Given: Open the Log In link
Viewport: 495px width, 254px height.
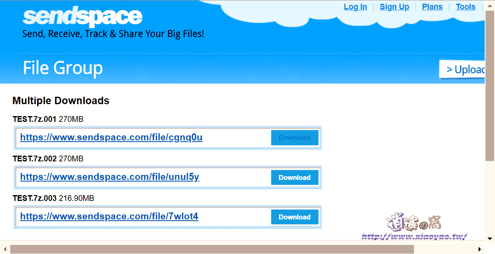Looking at the screenshot, I should tap(355, 7).
